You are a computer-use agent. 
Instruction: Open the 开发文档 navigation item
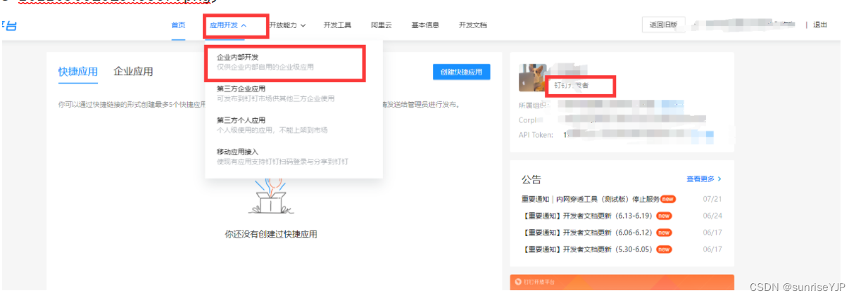coord(472,25)
